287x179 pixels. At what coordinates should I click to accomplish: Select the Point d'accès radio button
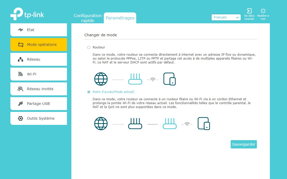89,92
